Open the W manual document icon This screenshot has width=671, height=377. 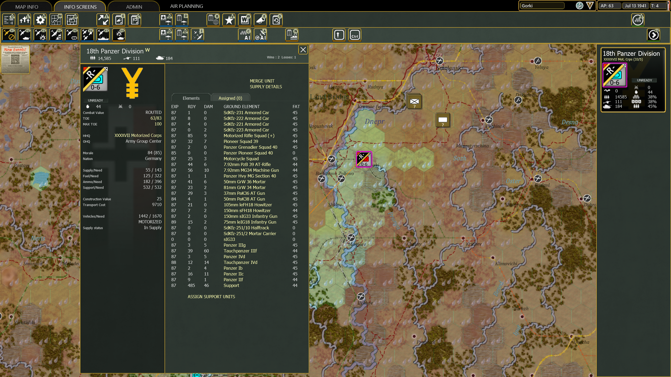tap(245, 20)
